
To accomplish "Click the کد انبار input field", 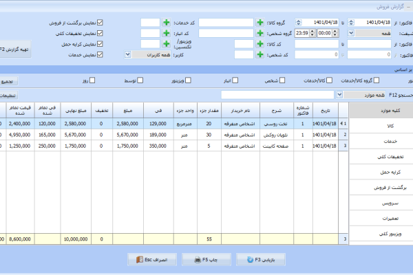I will point(150,33).
